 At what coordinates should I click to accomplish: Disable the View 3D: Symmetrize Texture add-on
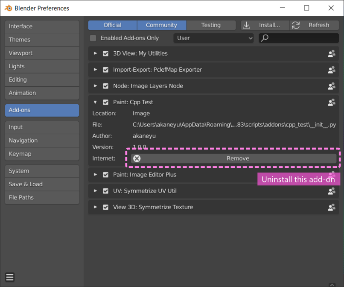105,207
